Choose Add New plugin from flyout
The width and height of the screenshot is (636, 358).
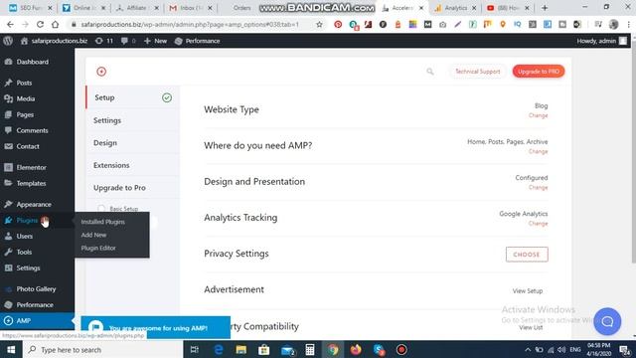tap(93, 235)
